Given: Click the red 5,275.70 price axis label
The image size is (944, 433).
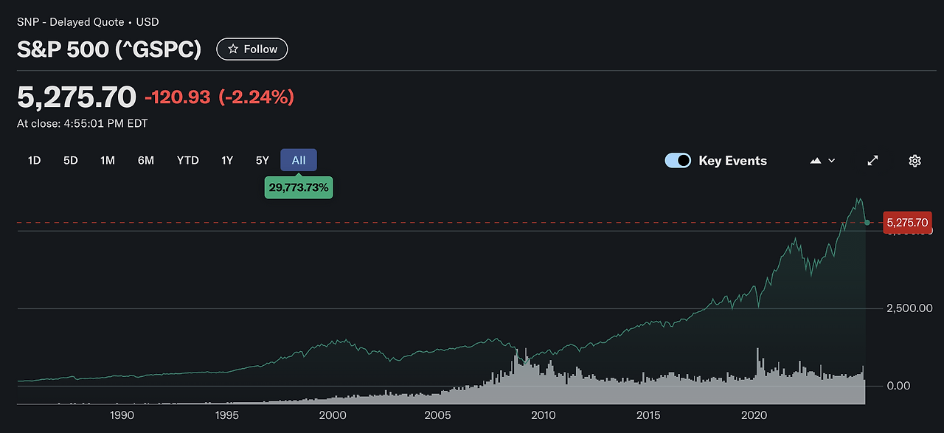Looking at the screenshot, I should tap(909, 222).
